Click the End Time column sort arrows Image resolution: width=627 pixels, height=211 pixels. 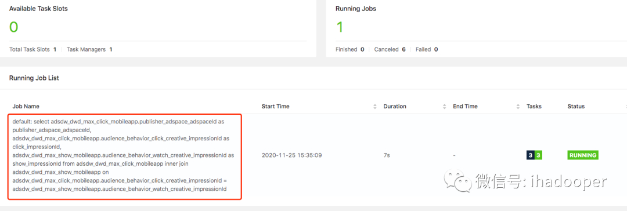[518, 106]
